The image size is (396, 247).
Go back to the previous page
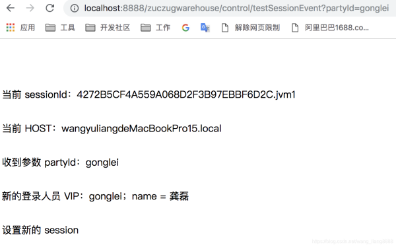coord(11,8)
